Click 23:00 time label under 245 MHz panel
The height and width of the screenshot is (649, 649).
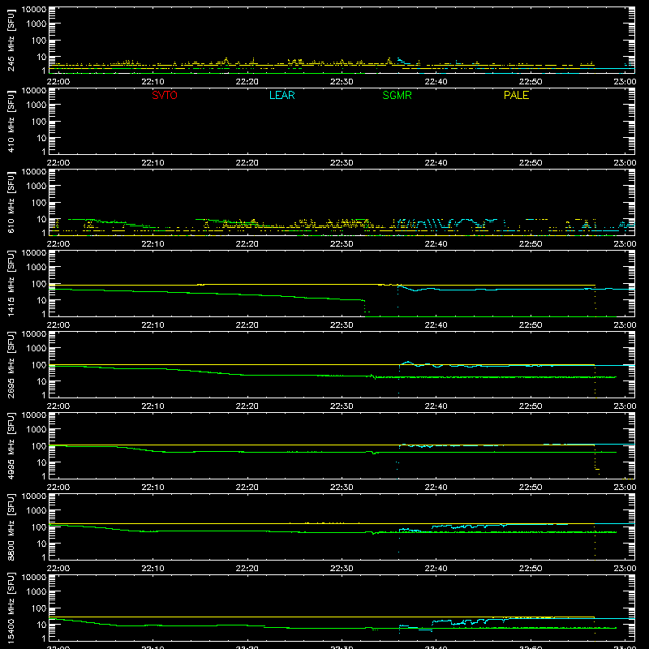(x=625, y=82)
